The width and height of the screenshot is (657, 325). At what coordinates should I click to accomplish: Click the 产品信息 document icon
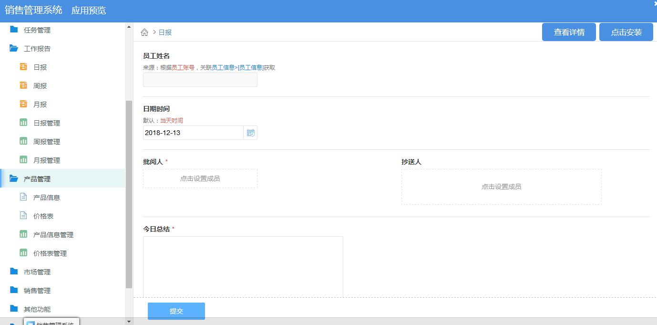22,197
